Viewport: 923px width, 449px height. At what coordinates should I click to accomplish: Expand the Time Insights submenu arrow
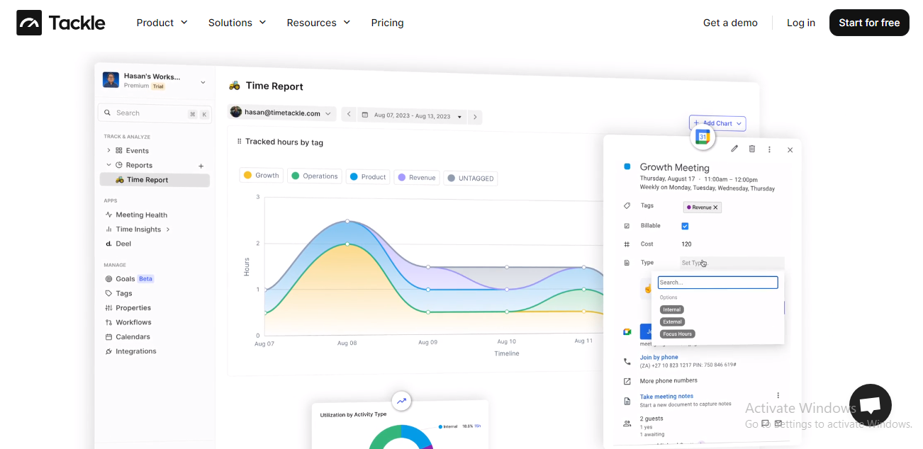(168, 229)
